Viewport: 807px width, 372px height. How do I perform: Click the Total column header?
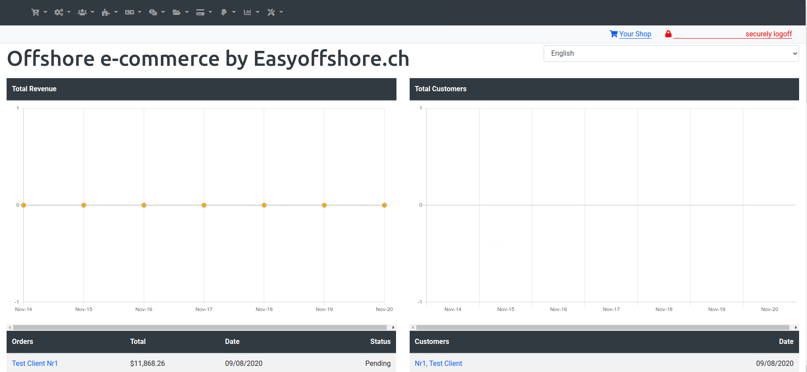[138, 341]
